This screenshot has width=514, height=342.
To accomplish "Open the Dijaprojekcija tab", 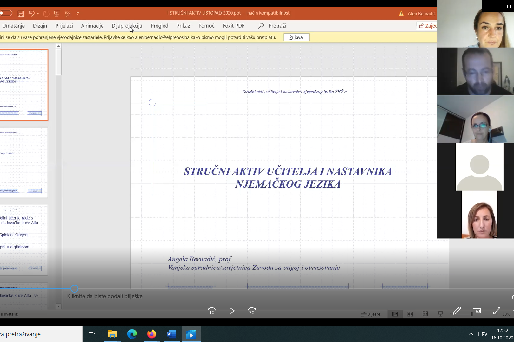I will (x=127, y=26).
